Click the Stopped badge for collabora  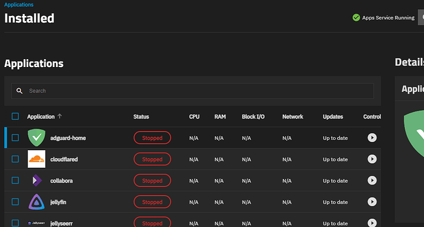coord(152,180)
